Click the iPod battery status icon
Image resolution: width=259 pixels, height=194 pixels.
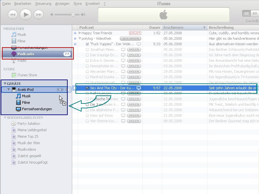coord(60,90)
